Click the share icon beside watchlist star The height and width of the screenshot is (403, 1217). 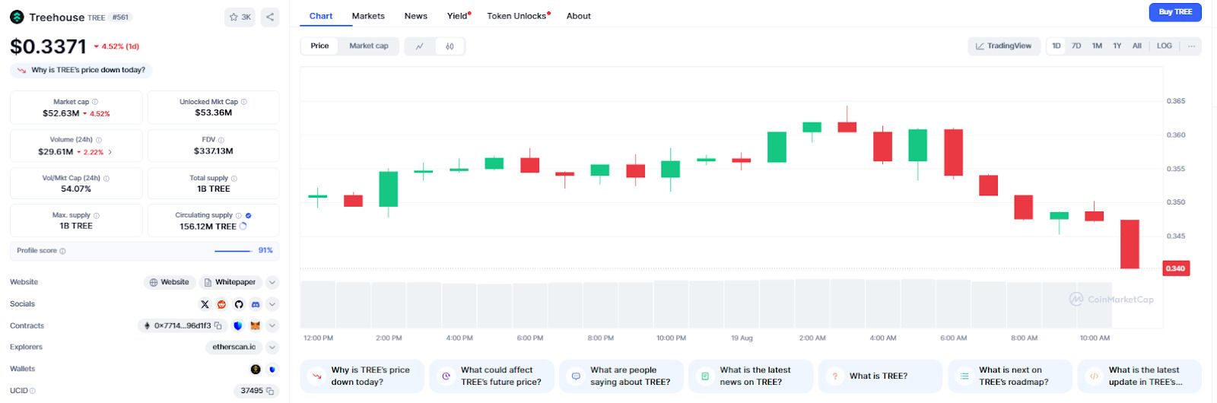(x=270, y=17)
